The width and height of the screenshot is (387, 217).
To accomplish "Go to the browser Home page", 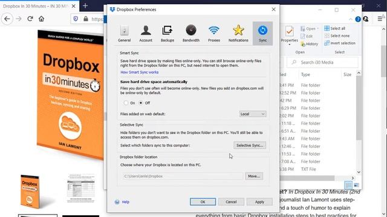I will [x=41, y=19].
